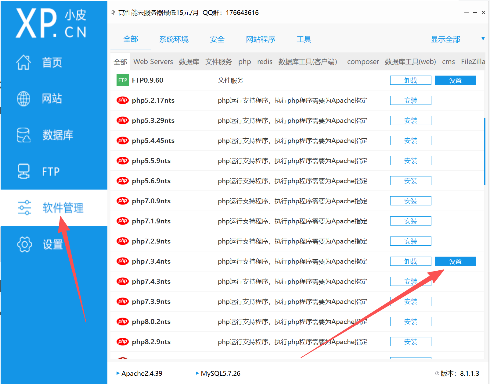The image size is (490, 384).
Task: Click the php5.4.45nts logo icon
Action: [x=123, y=140]
